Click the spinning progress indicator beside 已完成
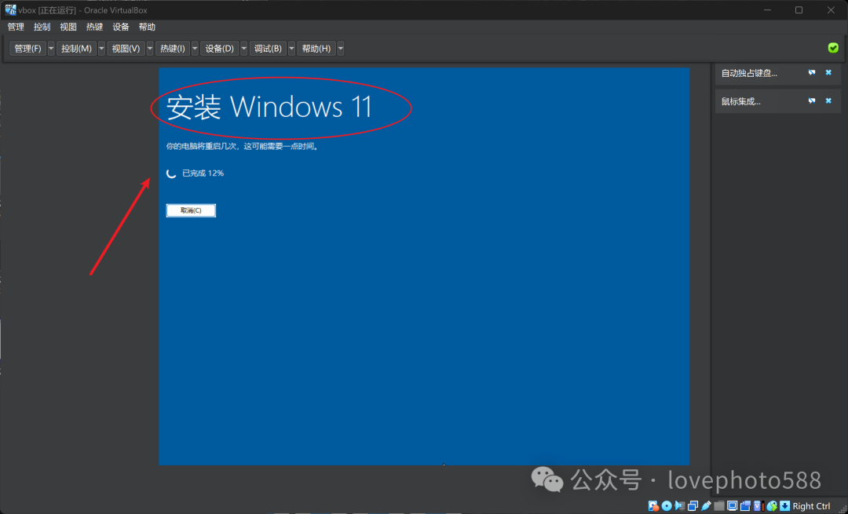Image resolution: width=848 pixels, height=514 pixels. pyautogui.click(x=171, y=173)
